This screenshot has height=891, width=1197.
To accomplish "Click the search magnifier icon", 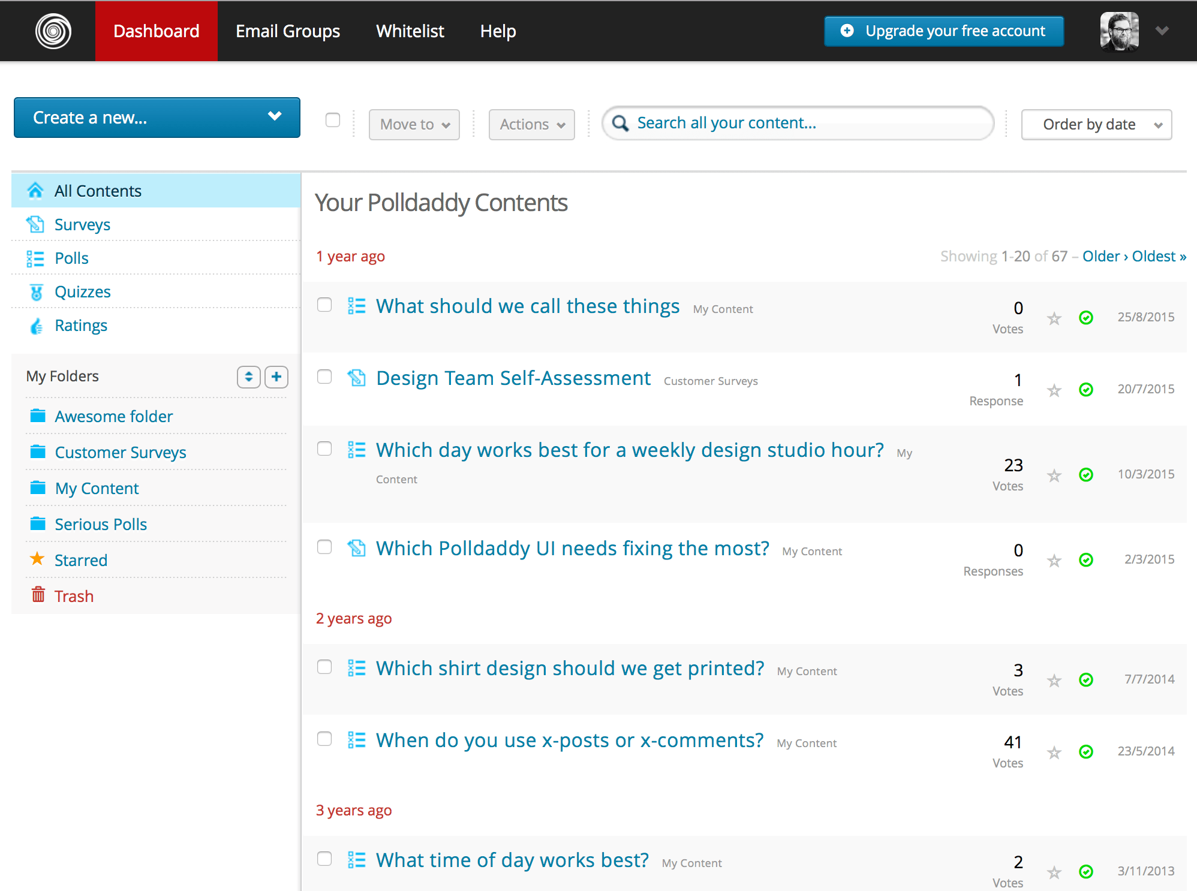I will [621, 124].
